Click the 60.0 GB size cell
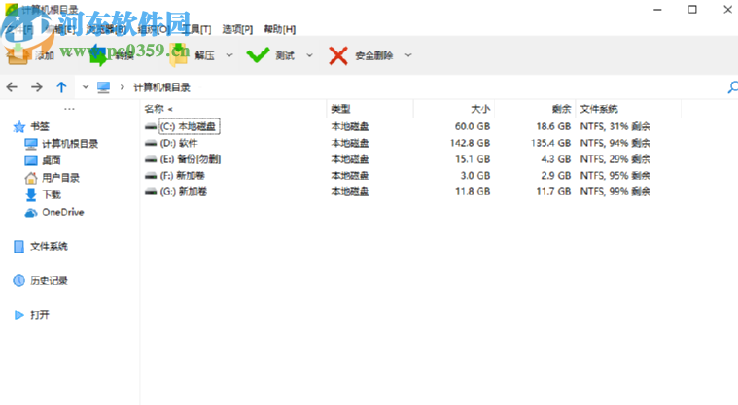This screenshot has width=738, height=405. tap(473, 126)
